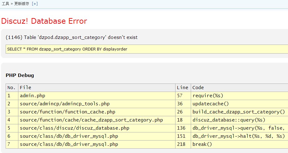Click the Line column header

point(182,88)
